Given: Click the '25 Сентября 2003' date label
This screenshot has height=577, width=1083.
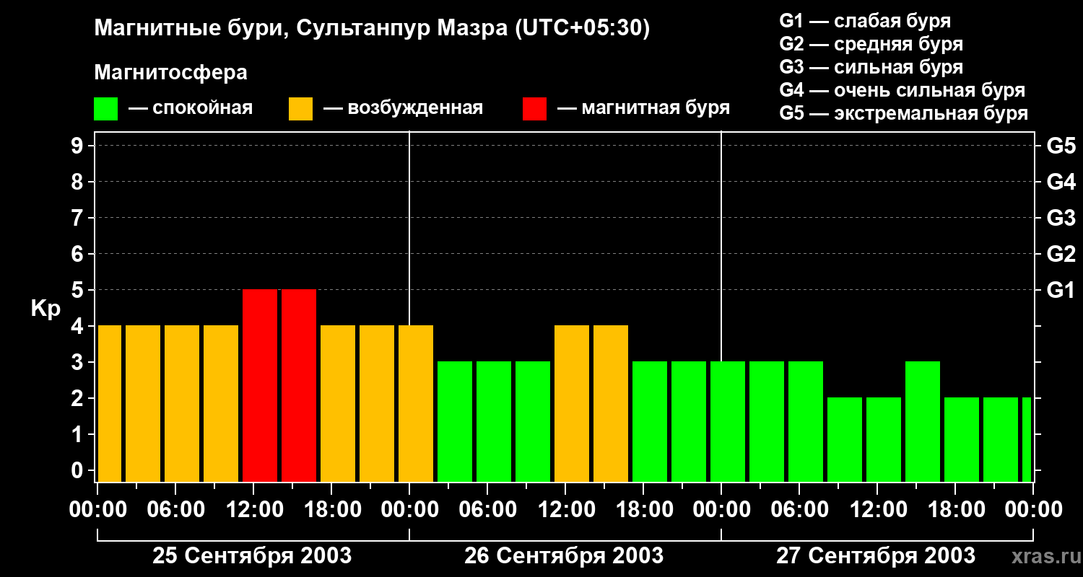Looking at the screenshot, I should (252, 555).
